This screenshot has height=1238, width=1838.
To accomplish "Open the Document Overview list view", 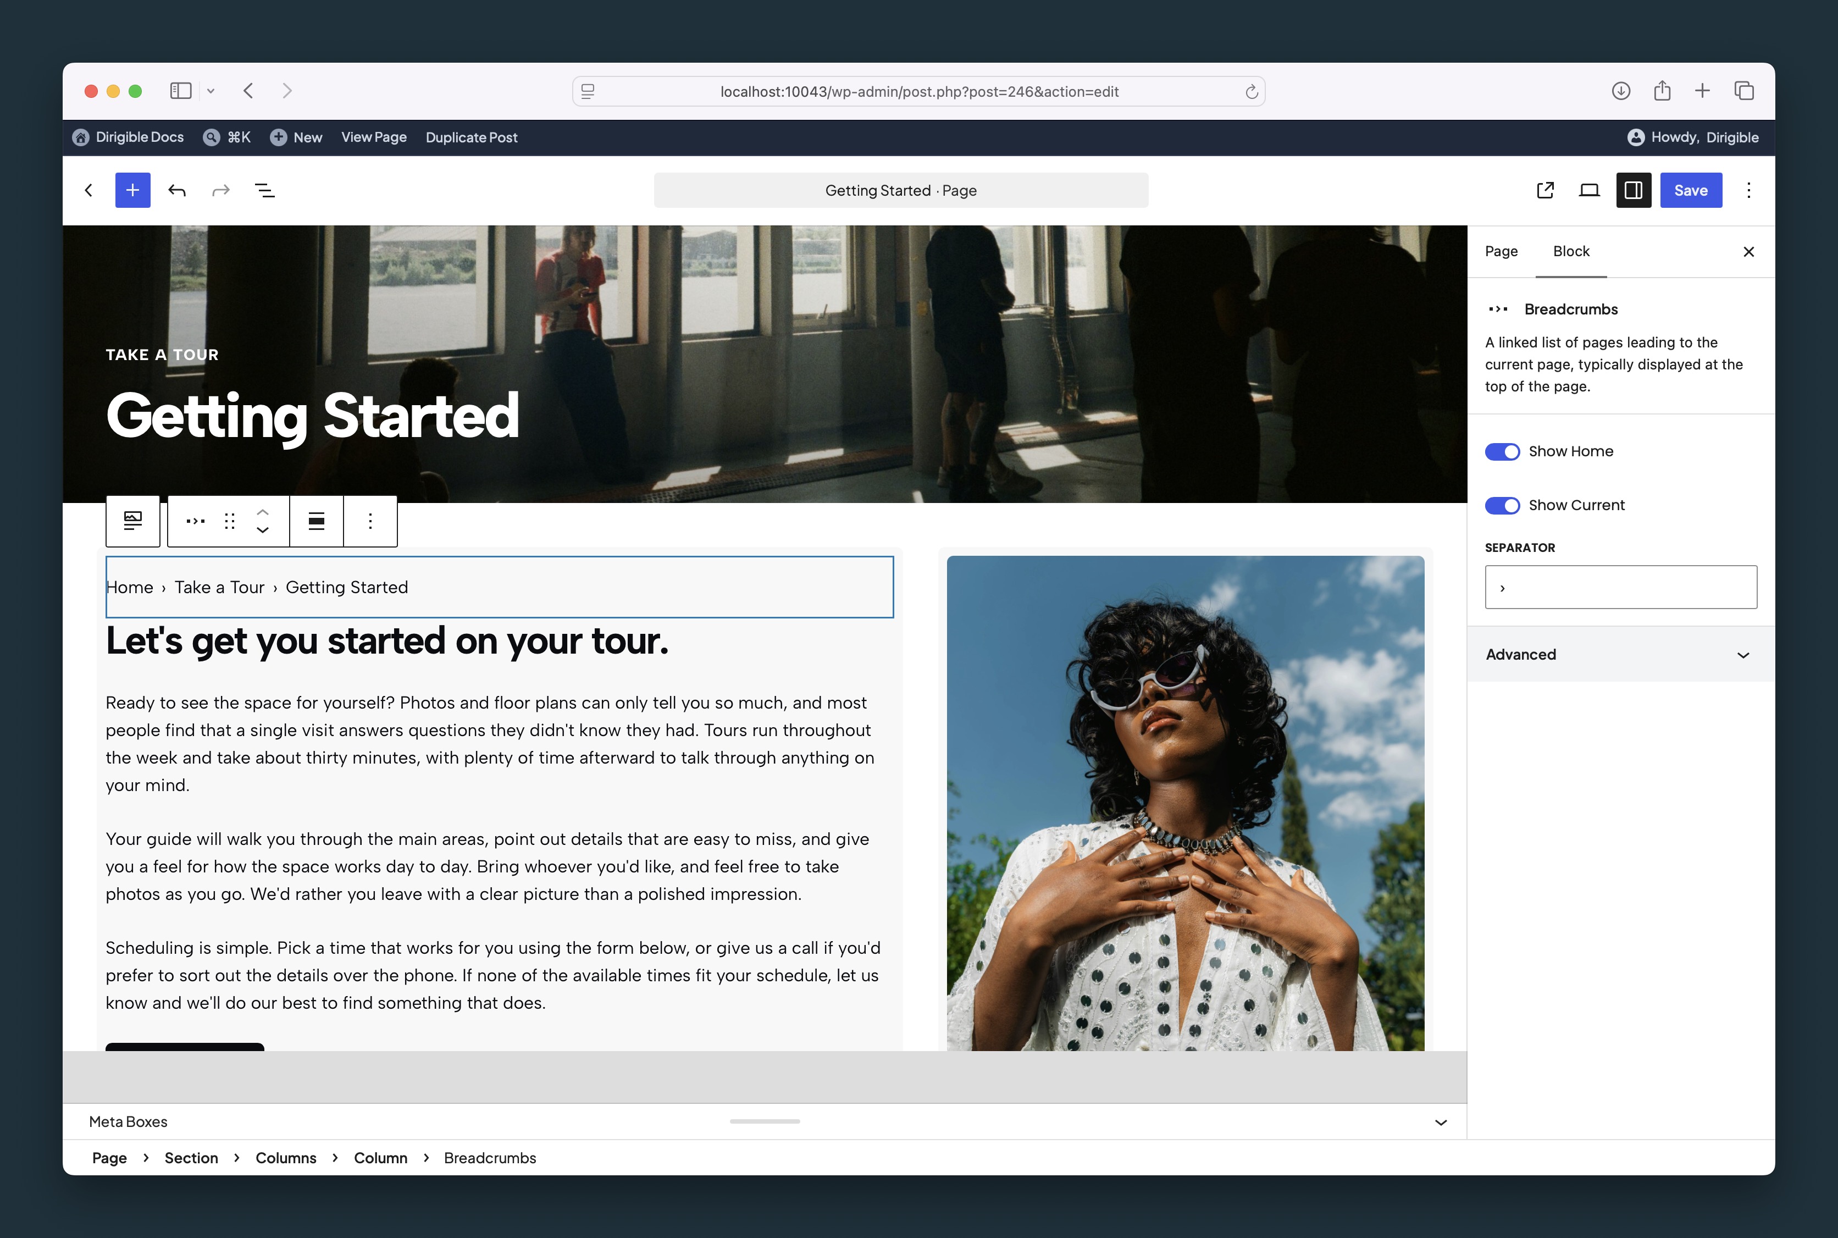I will (x=265, y=190).
